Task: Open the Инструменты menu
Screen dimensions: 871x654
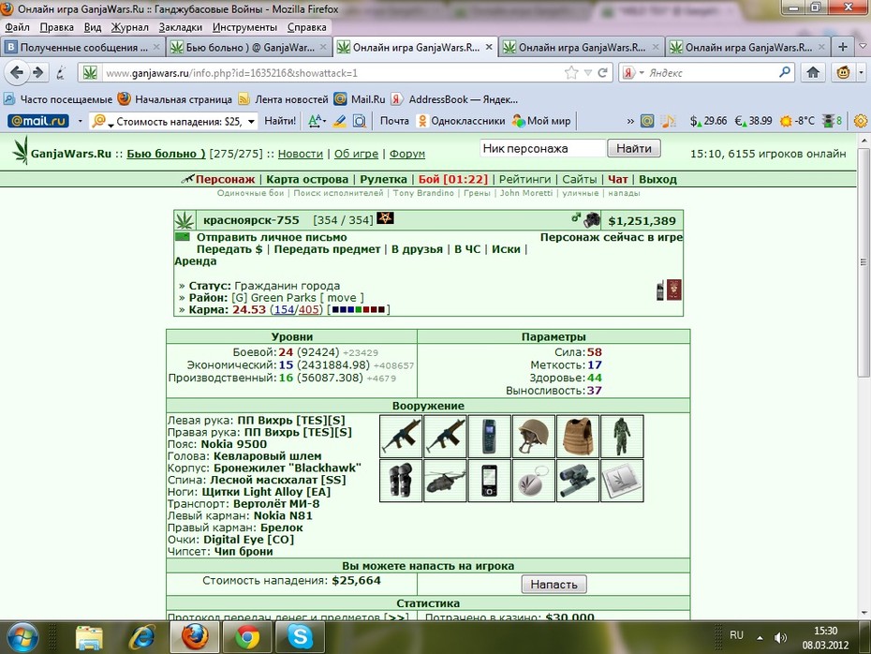Action: [x=244, y=27]
